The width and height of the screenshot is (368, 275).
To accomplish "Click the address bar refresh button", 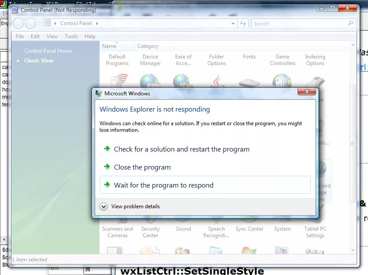I will pos(243,23).
